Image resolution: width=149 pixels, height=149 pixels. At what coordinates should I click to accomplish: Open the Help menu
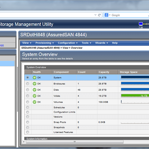pos(115,43)
